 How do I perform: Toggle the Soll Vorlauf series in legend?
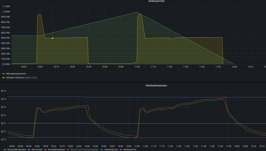[x=37, y=149]
